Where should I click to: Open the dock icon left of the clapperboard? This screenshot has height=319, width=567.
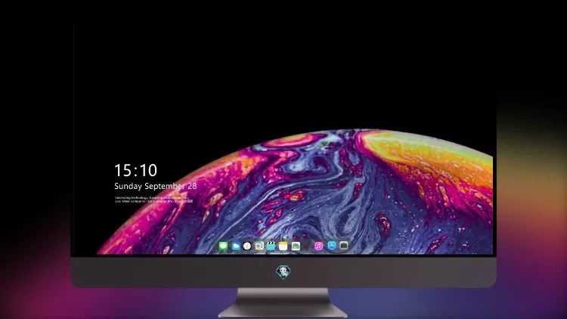pyautogui.click(x=259, y=246)
